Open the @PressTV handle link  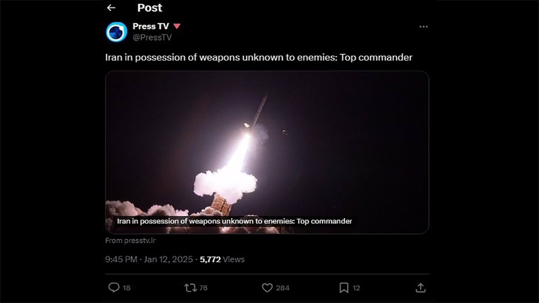(x=152, y=38)
